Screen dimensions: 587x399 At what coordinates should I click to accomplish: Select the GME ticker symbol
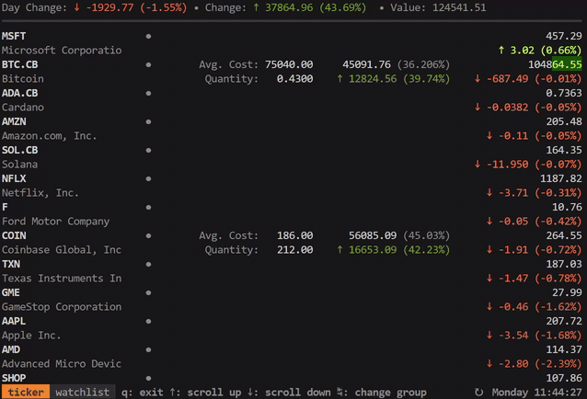[x=11, y=292]
